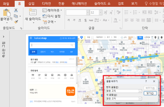Activate the Format Painter brush icon

pyautogui.click(x=16, y=22)
